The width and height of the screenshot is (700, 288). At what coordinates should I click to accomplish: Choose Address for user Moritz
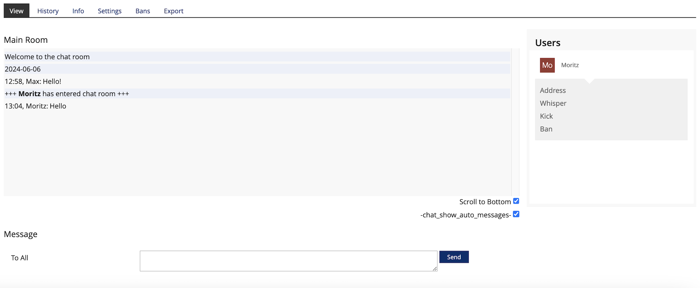coord(553,90)
